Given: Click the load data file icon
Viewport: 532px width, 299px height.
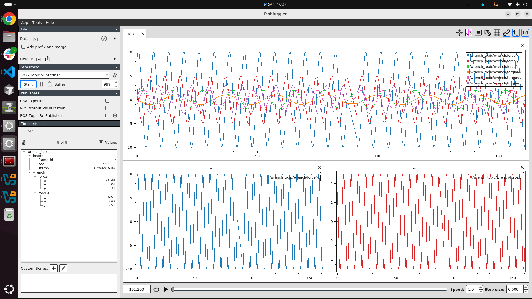Looking at the screenshot, I should click(x=35, y=39).
